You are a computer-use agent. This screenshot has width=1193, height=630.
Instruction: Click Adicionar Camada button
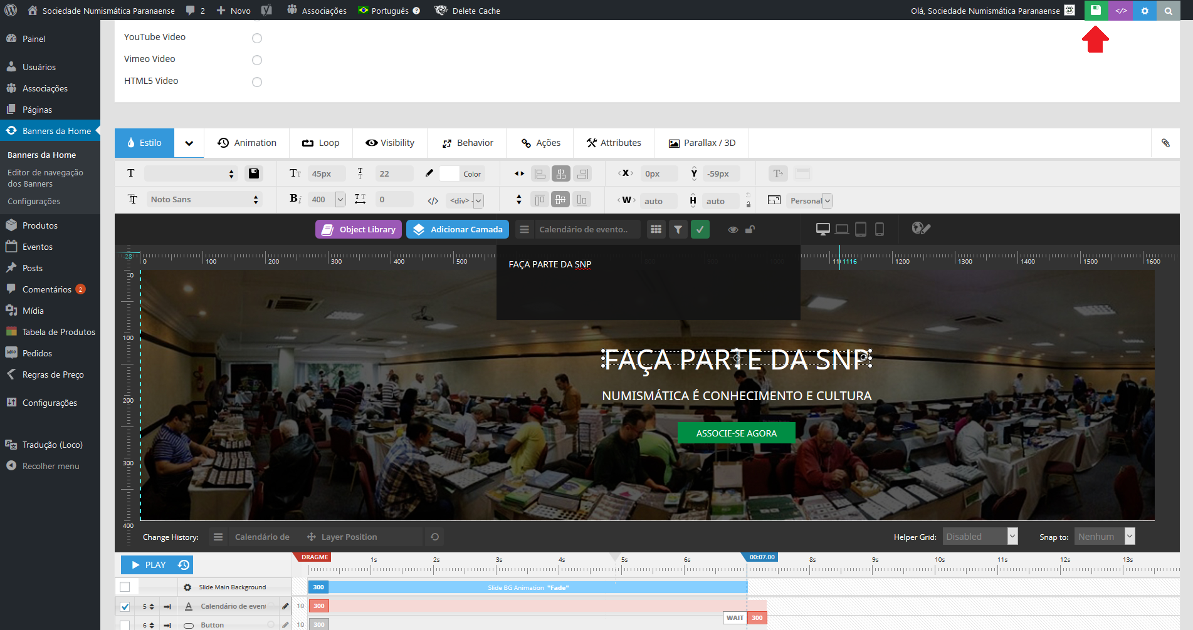[x=458, y=229]
